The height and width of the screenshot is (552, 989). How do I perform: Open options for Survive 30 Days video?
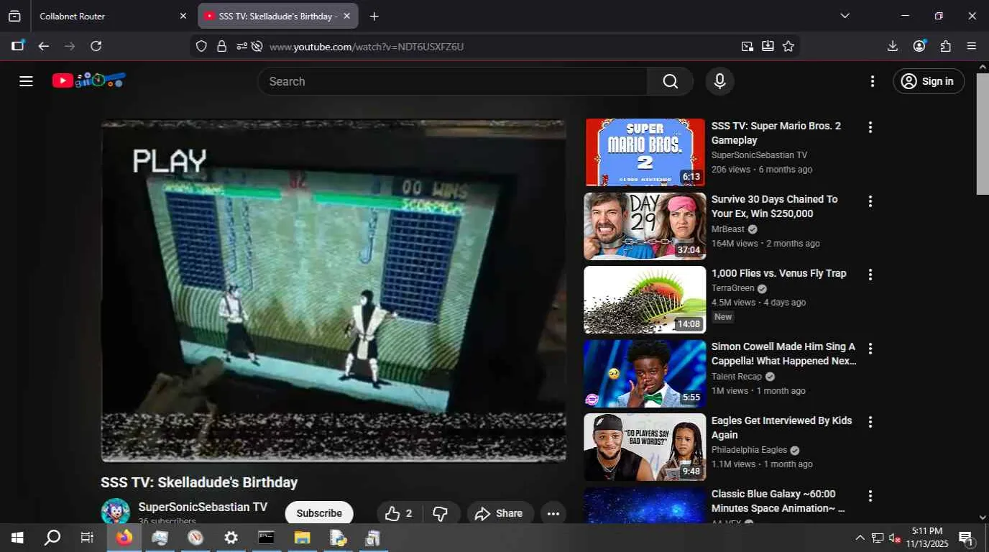tap(870, 201)
